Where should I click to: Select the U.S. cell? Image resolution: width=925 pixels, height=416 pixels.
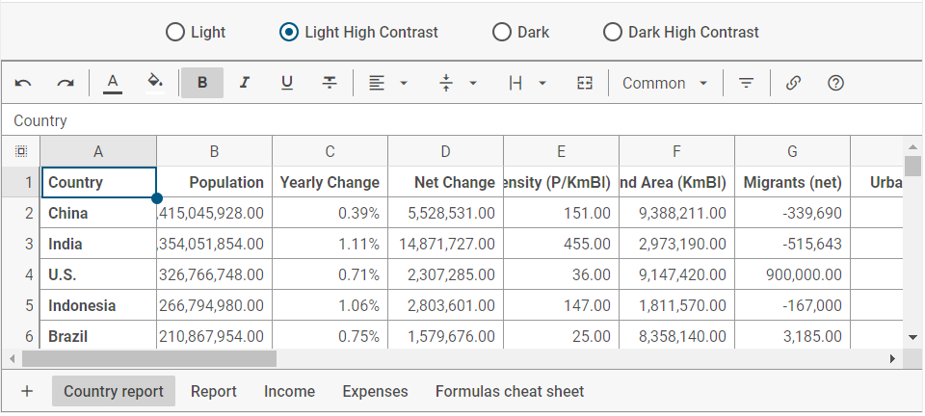coord(98,274)
